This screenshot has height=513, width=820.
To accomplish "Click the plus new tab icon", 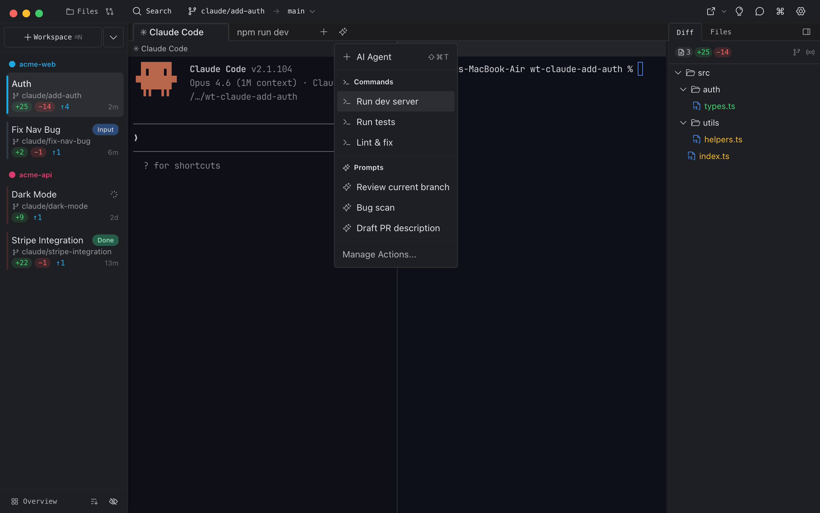I will tap(324, 32).
